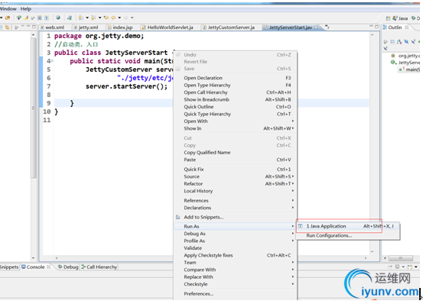Open the Help menu

pos(26,8)
